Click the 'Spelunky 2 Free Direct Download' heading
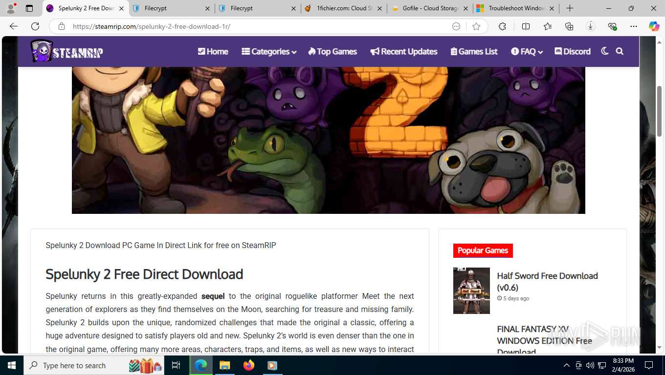The height and width of the screenshot is (375, 665). tap(144, 274)
